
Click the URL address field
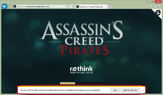[x=41, y=6]
